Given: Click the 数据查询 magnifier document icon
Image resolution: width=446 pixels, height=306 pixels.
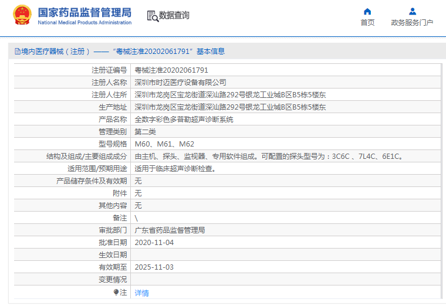Looking at the screenshot, I should pyautogui.click(x=153, y=16).
